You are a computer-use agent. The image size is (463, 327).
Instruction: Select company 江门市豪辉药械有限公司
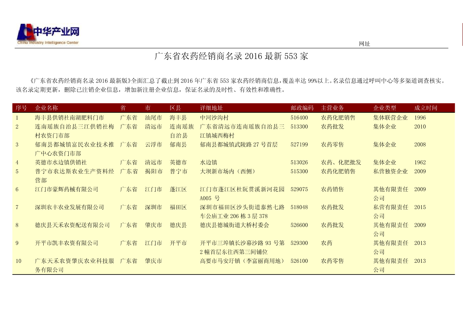point(67,189)
